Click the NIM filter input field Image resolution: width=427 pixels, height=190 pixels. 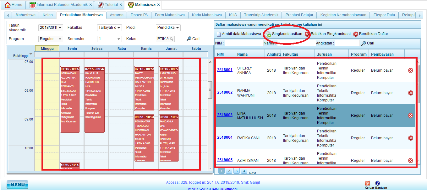click(244, 43)
